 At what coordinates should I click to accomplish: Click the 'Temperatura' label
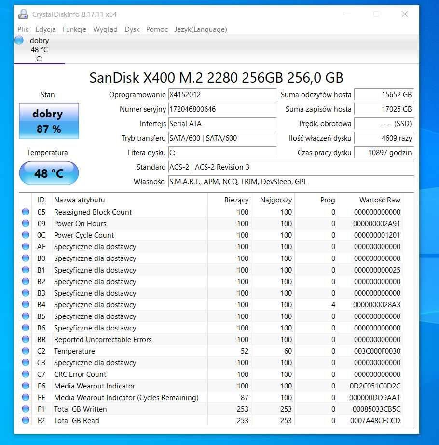[x=47, y=153]
